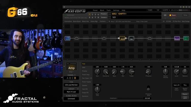Open the Tone page tab
This screenshot has height=107, width=191.
pyautogui.click(x=84, y=64)
